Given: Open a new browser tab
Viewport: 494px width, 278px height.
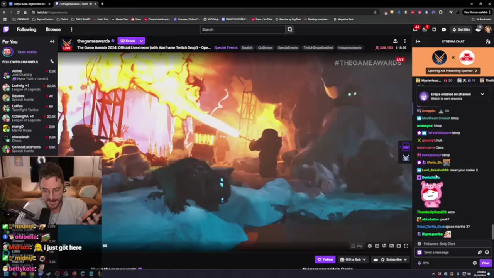Looking at the screenshot, I should 102,4.
